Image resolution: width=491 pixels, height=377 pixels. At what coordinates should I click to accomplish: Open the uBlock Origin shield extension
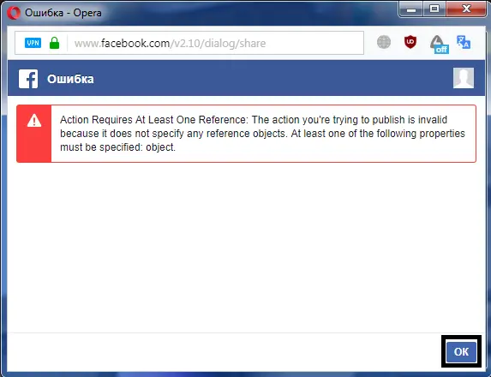click(x=410, y=42)
